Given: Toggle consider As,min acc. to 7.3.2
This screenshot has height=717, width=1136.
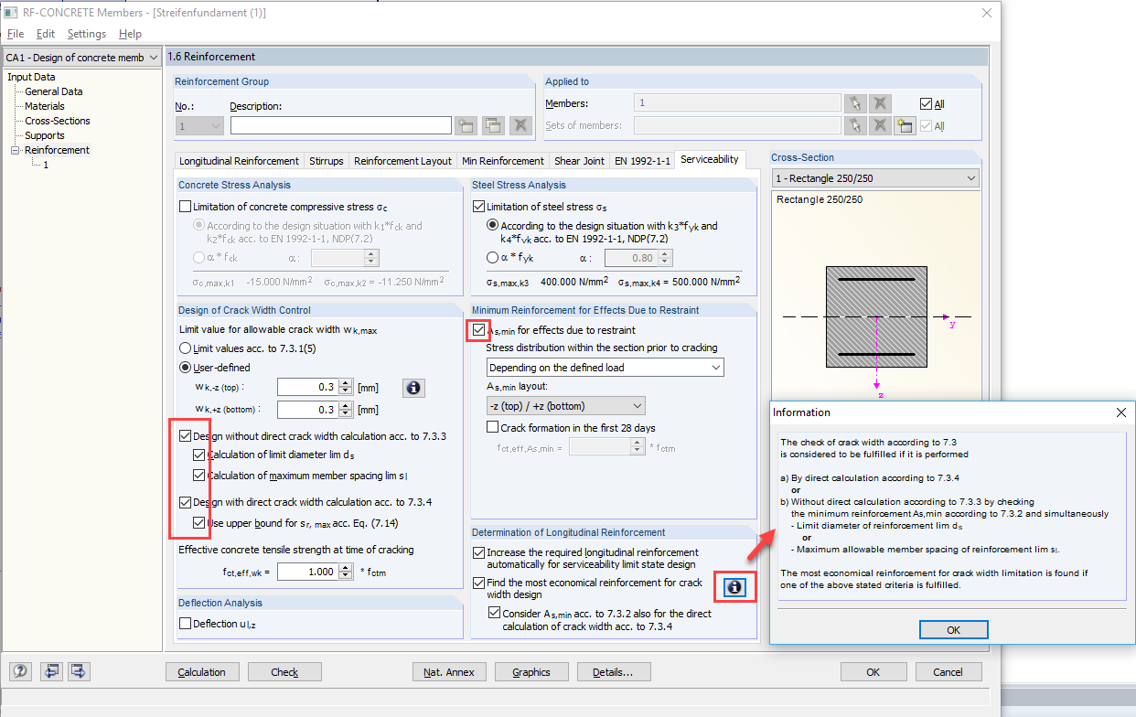Looking at the screenshot, I should 495,614.
